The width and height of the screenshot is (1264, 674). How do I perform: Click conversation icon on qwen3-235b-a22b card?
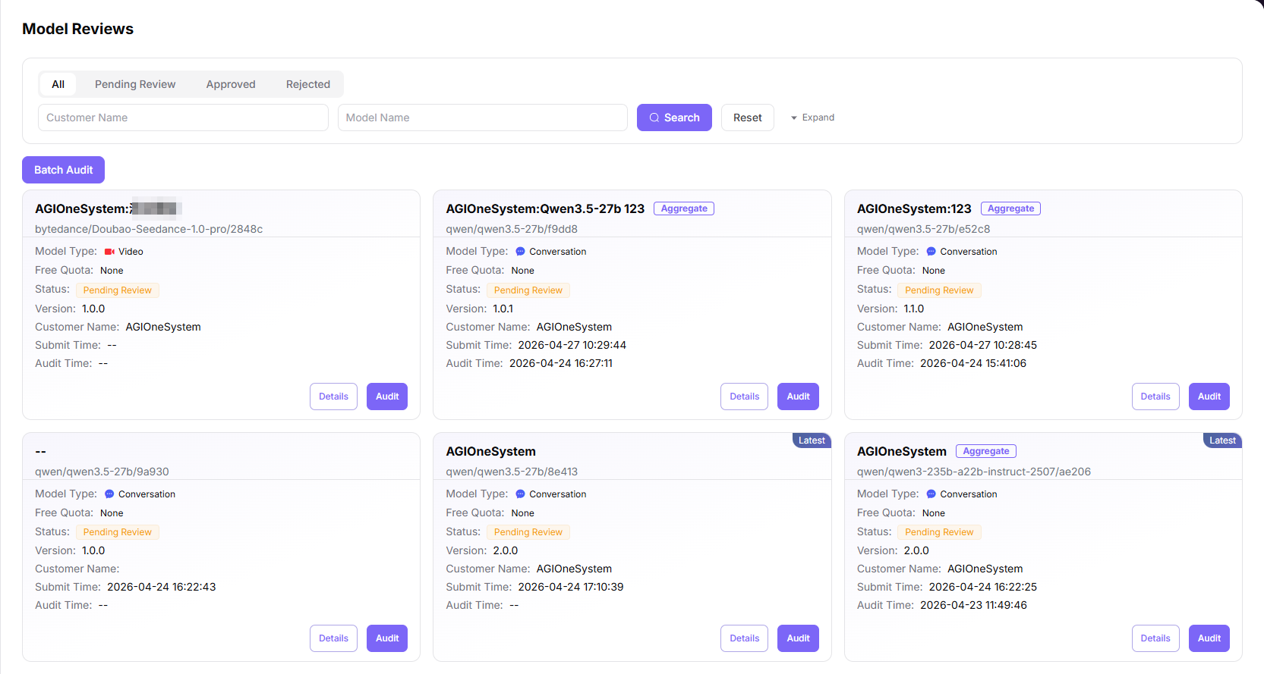click(x=931, y=494)
